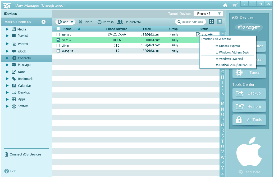Uncheck the Bill Chen contact checkbox

[x=58, y=40]
